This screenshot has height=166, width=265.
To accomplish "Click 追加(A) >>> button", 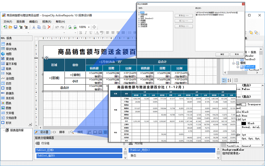I will 184,26.
